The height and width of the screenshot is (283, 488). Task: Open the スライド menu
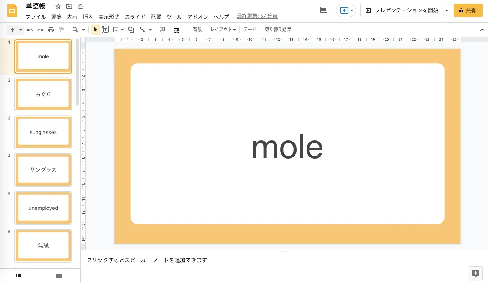[135, 17]
